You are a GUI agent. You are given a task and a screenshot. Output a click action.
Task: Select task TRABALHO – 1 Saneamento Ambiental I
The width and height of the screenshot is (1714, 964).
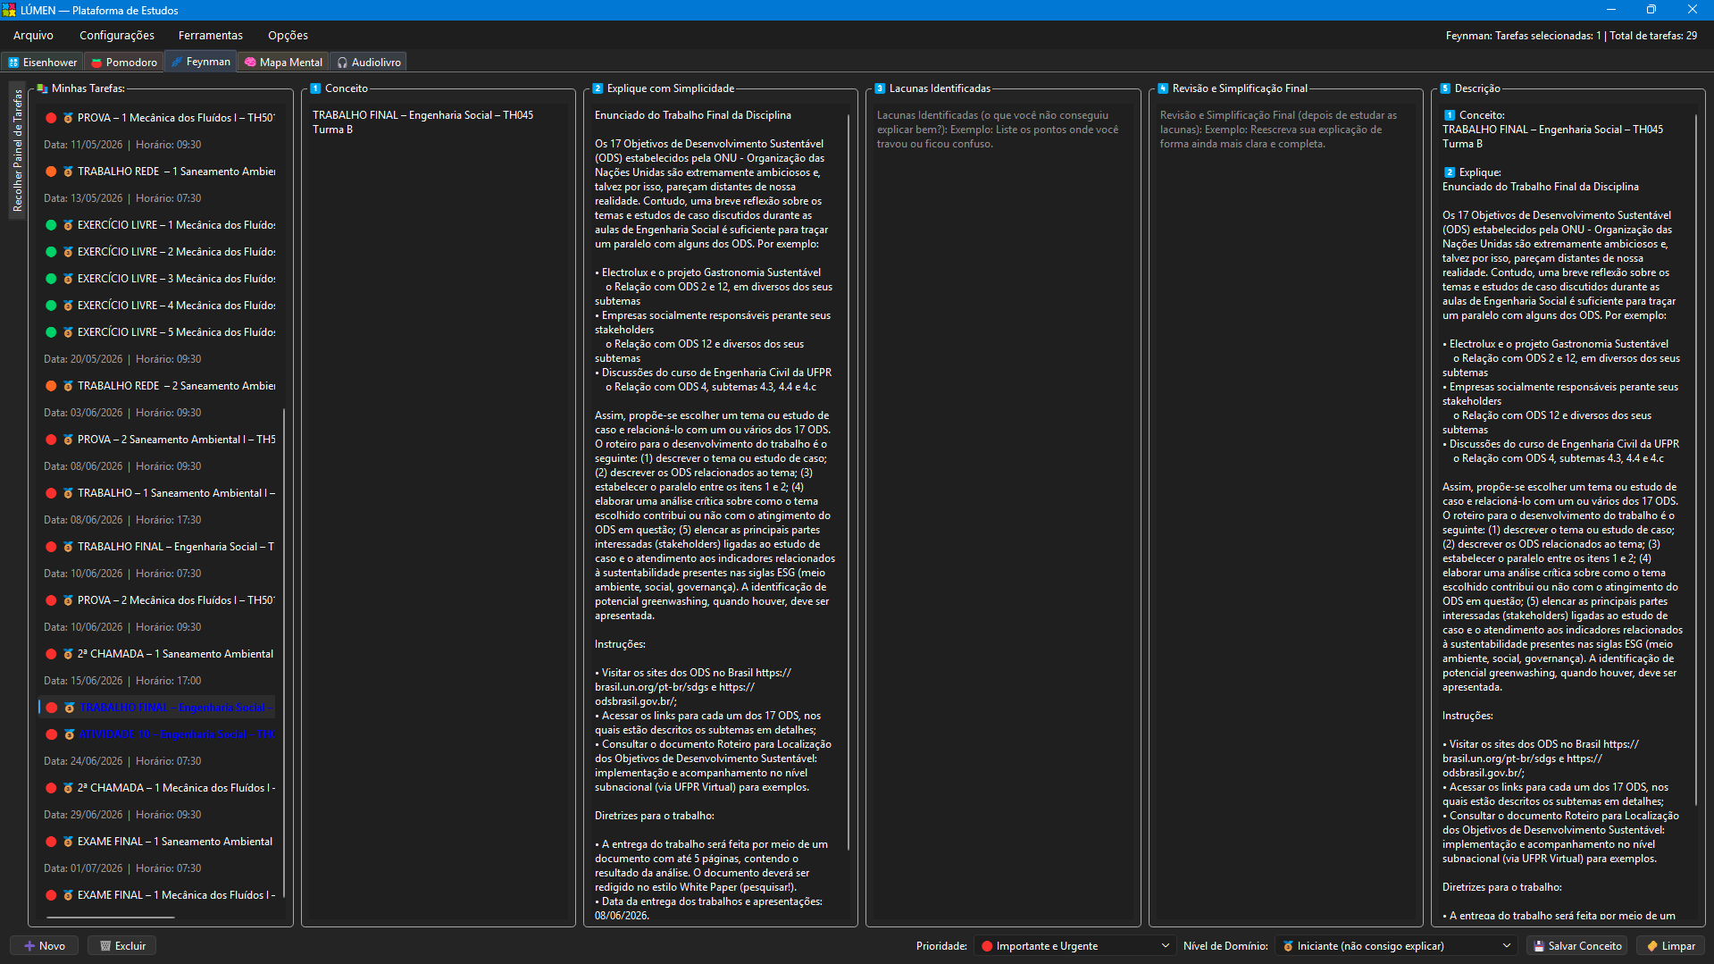point(157,493)
